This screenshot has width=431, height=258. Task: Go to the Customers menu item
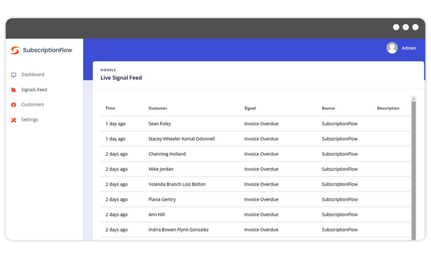coord(33,105)
